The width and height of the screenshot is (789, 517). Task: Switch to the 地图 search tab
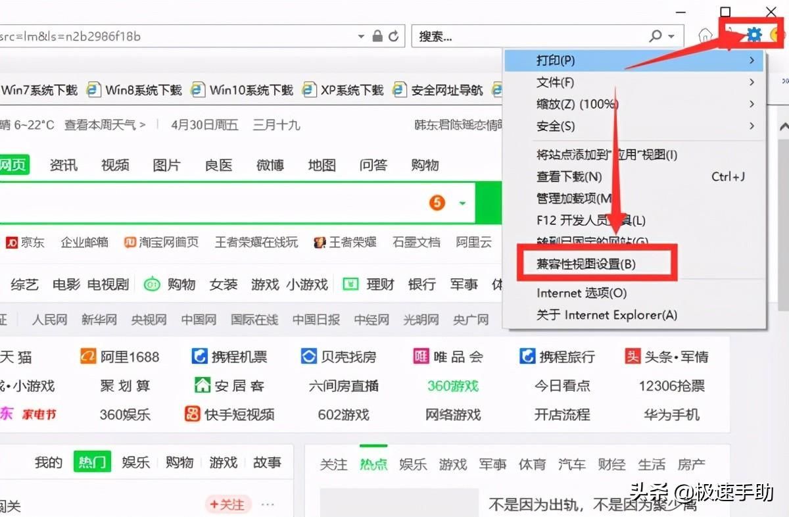tap(322, 165)
